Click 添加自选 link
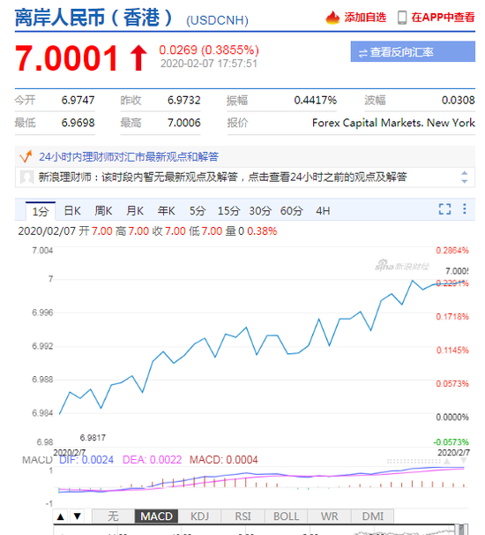This screenshot has height=535, width=485. coord(365,18)
